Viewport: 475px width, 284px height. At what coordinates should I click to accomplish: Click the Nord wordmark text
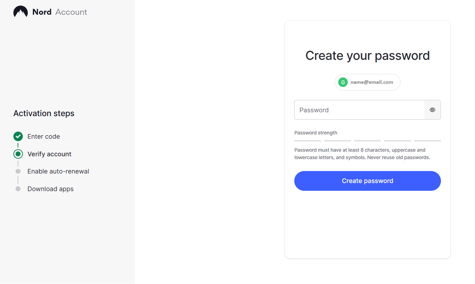tap(42, 12)
